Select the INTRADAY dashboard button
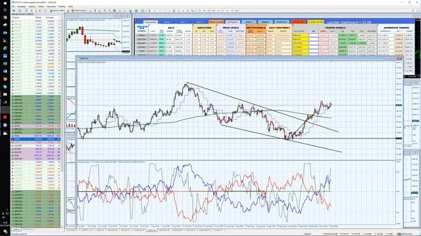Screen dimensions: 421x236 [x=232, y=22]
